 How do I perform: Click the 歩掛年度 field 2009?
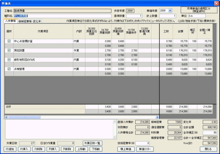(130, 11)
